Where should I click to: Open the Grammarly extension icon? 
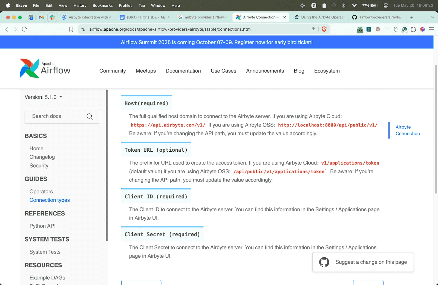coord(405,29)
